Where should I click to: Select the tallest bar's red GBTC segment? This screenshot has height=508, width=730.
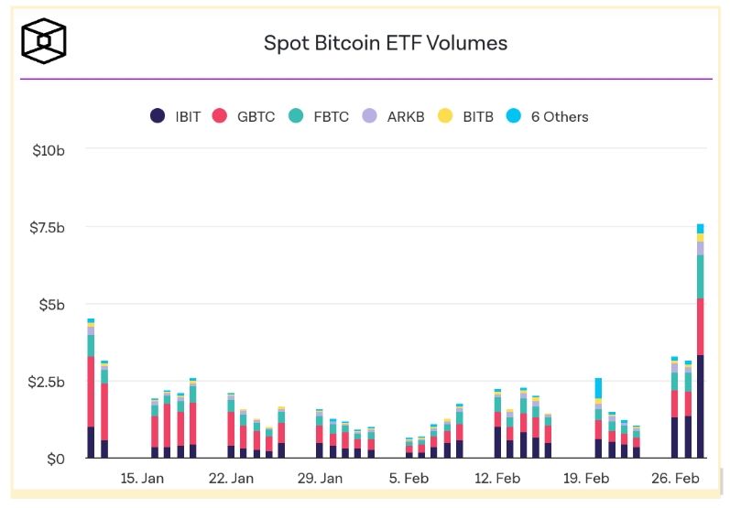click(x=700, y=326)
